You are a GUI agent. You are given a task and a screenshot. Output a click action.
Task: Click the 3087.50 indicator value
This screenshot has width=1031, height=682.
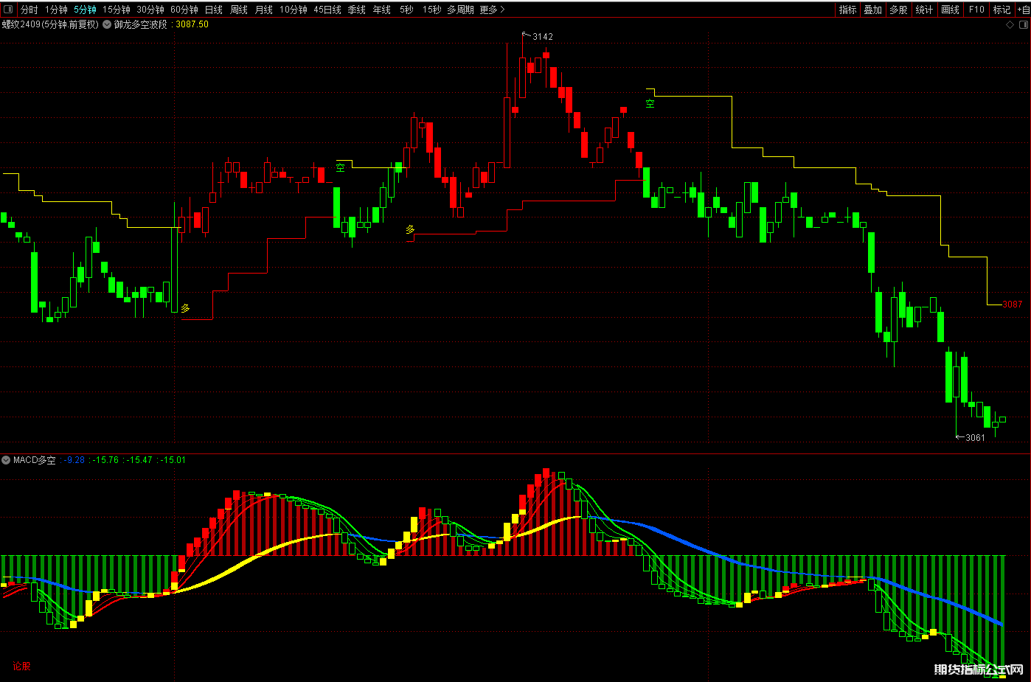pyautogui.click(x=192, y=24)
